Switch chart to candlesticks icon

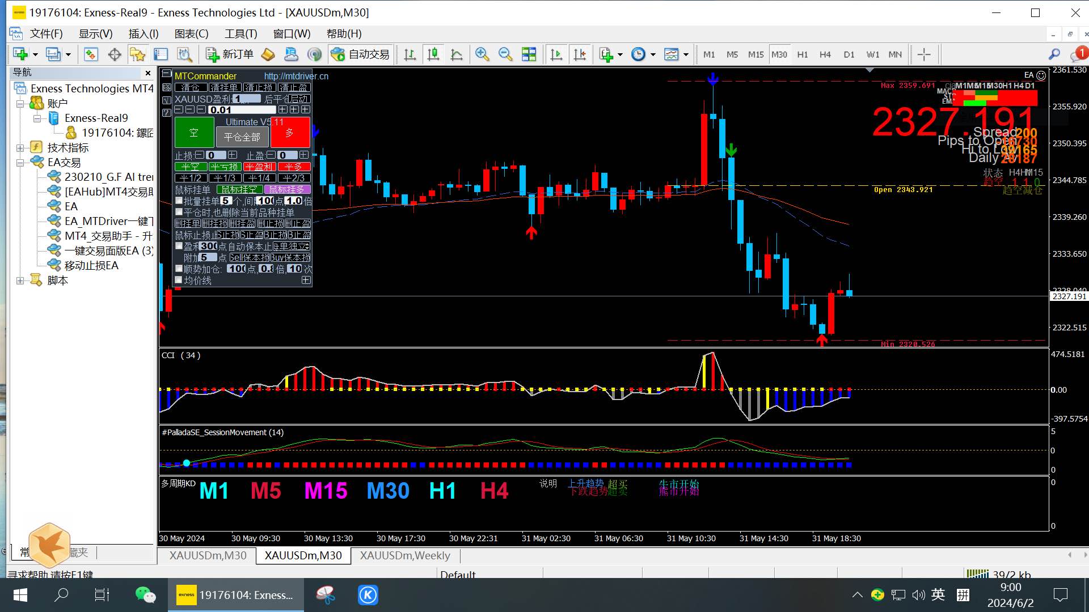[x=433, y=54]
